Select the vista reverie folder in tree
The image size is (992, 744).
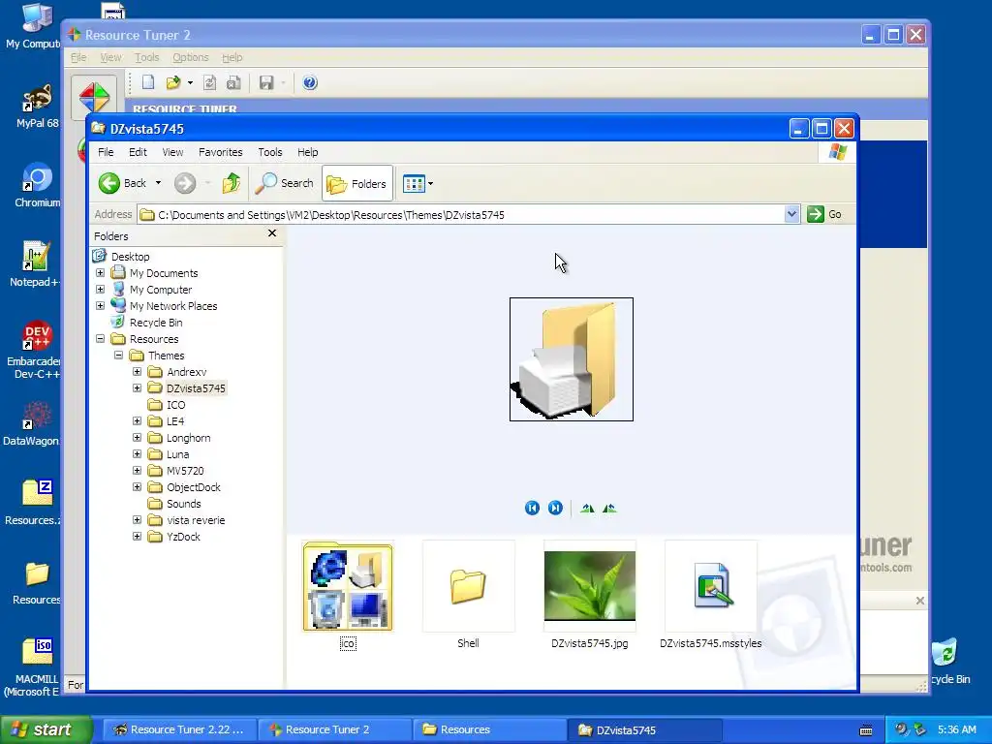196,520
